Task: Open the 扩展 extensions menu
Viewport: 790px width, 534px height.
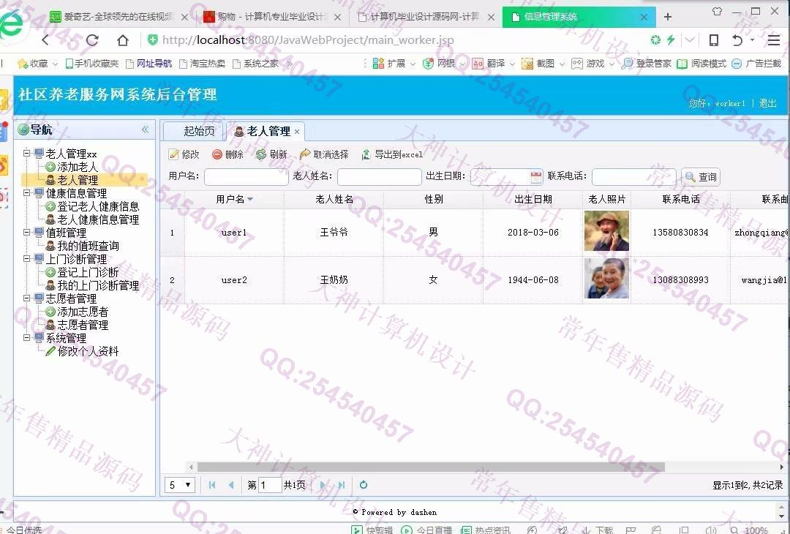Action: [x=394, y=64]
